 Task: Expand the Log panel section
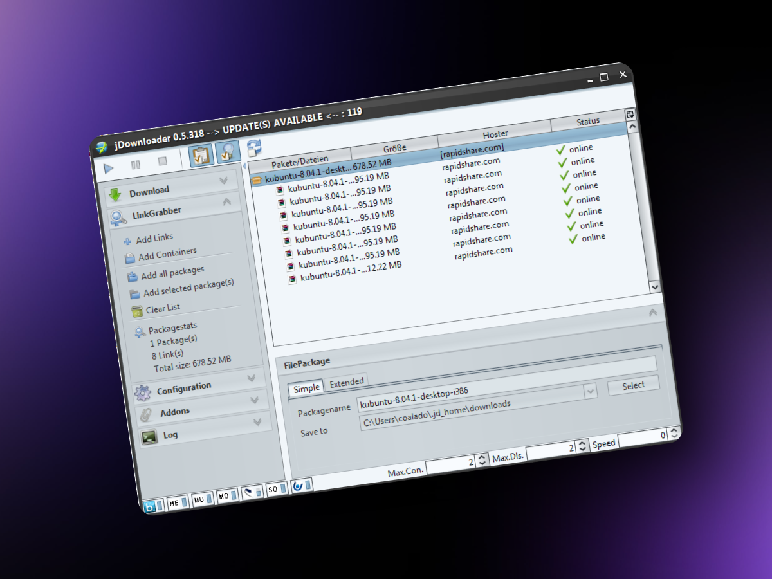257,422
